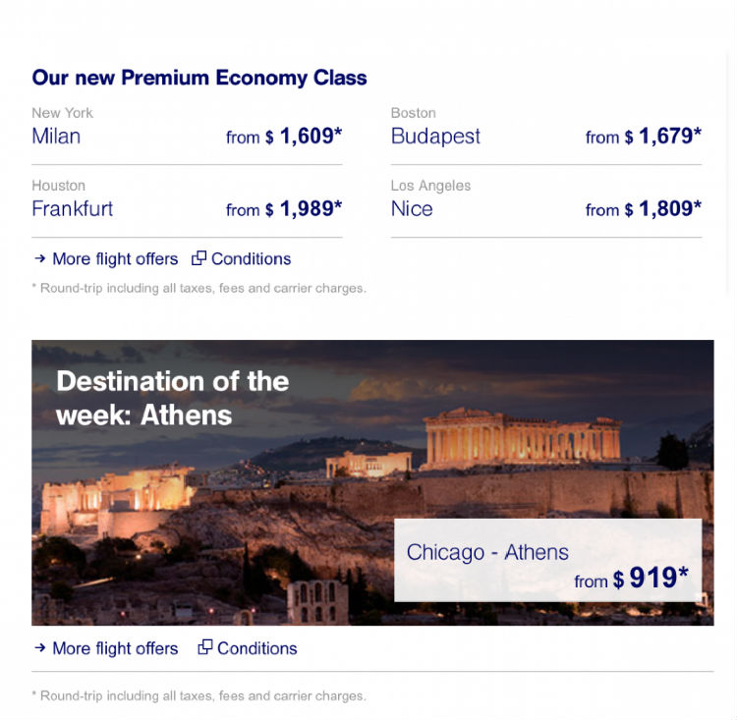737x720 pixels.
Task: Follow More flight offers link below Athens photo
Action: coord(115,648)
